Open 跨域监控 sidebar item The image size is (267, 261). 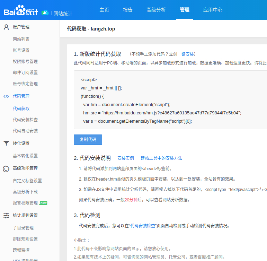click(21, 250)
